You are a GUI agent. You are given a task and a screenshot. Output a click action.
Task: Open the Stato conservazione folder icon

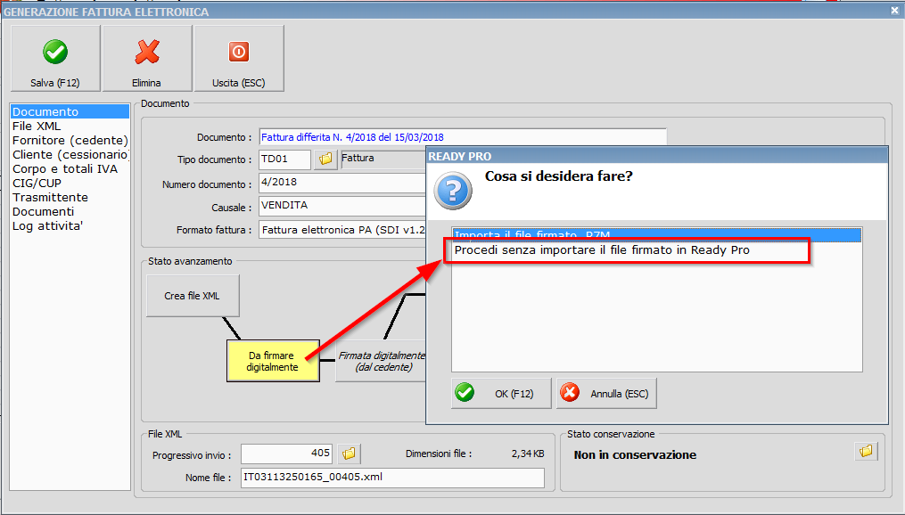(866, 451)
